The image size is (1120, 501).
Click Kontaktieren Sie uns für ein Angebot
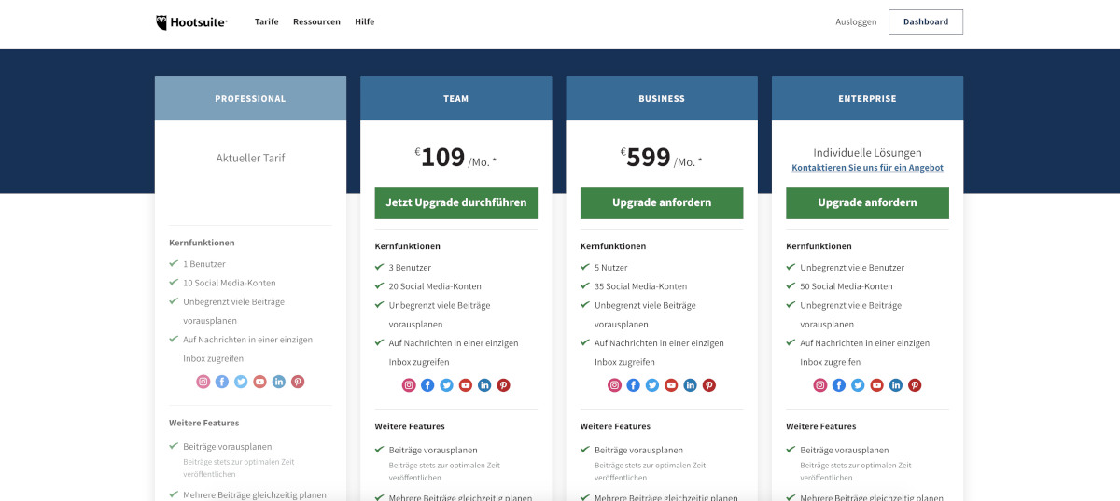(867, 168)
